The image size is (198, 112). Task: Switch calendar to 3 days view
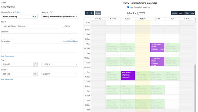[x=187, y=13]
